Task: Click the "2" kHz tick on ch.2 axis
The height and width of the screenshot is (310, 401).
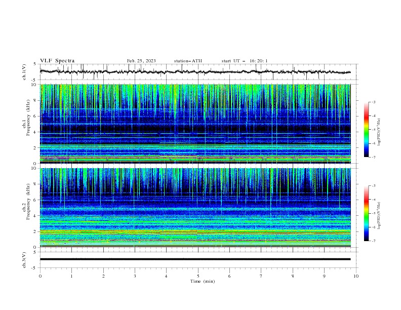Action: [x=36, y=231]
